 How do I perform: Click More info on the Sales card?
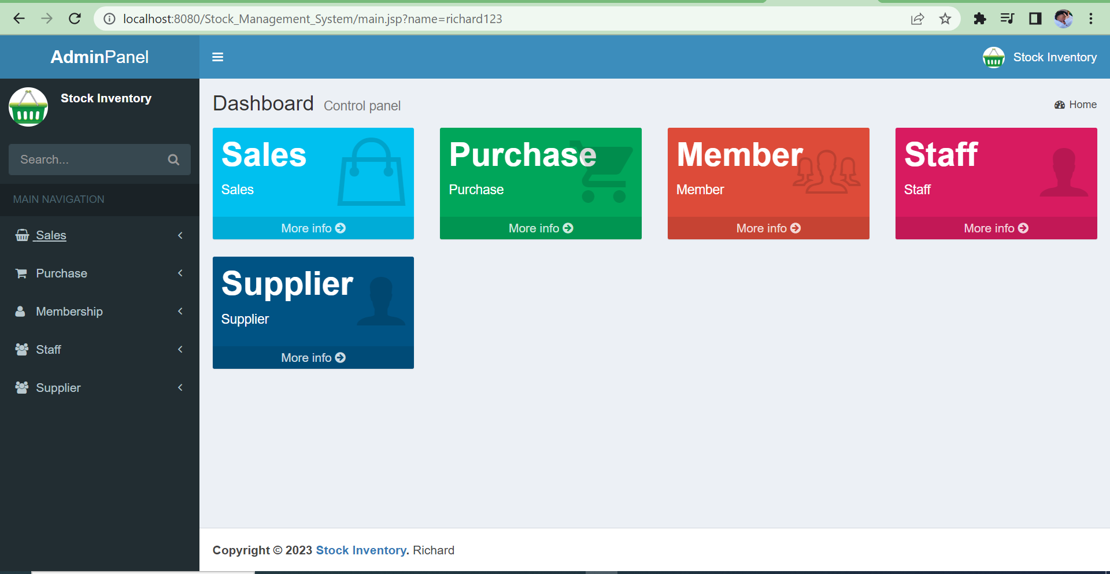coord(313,228)
